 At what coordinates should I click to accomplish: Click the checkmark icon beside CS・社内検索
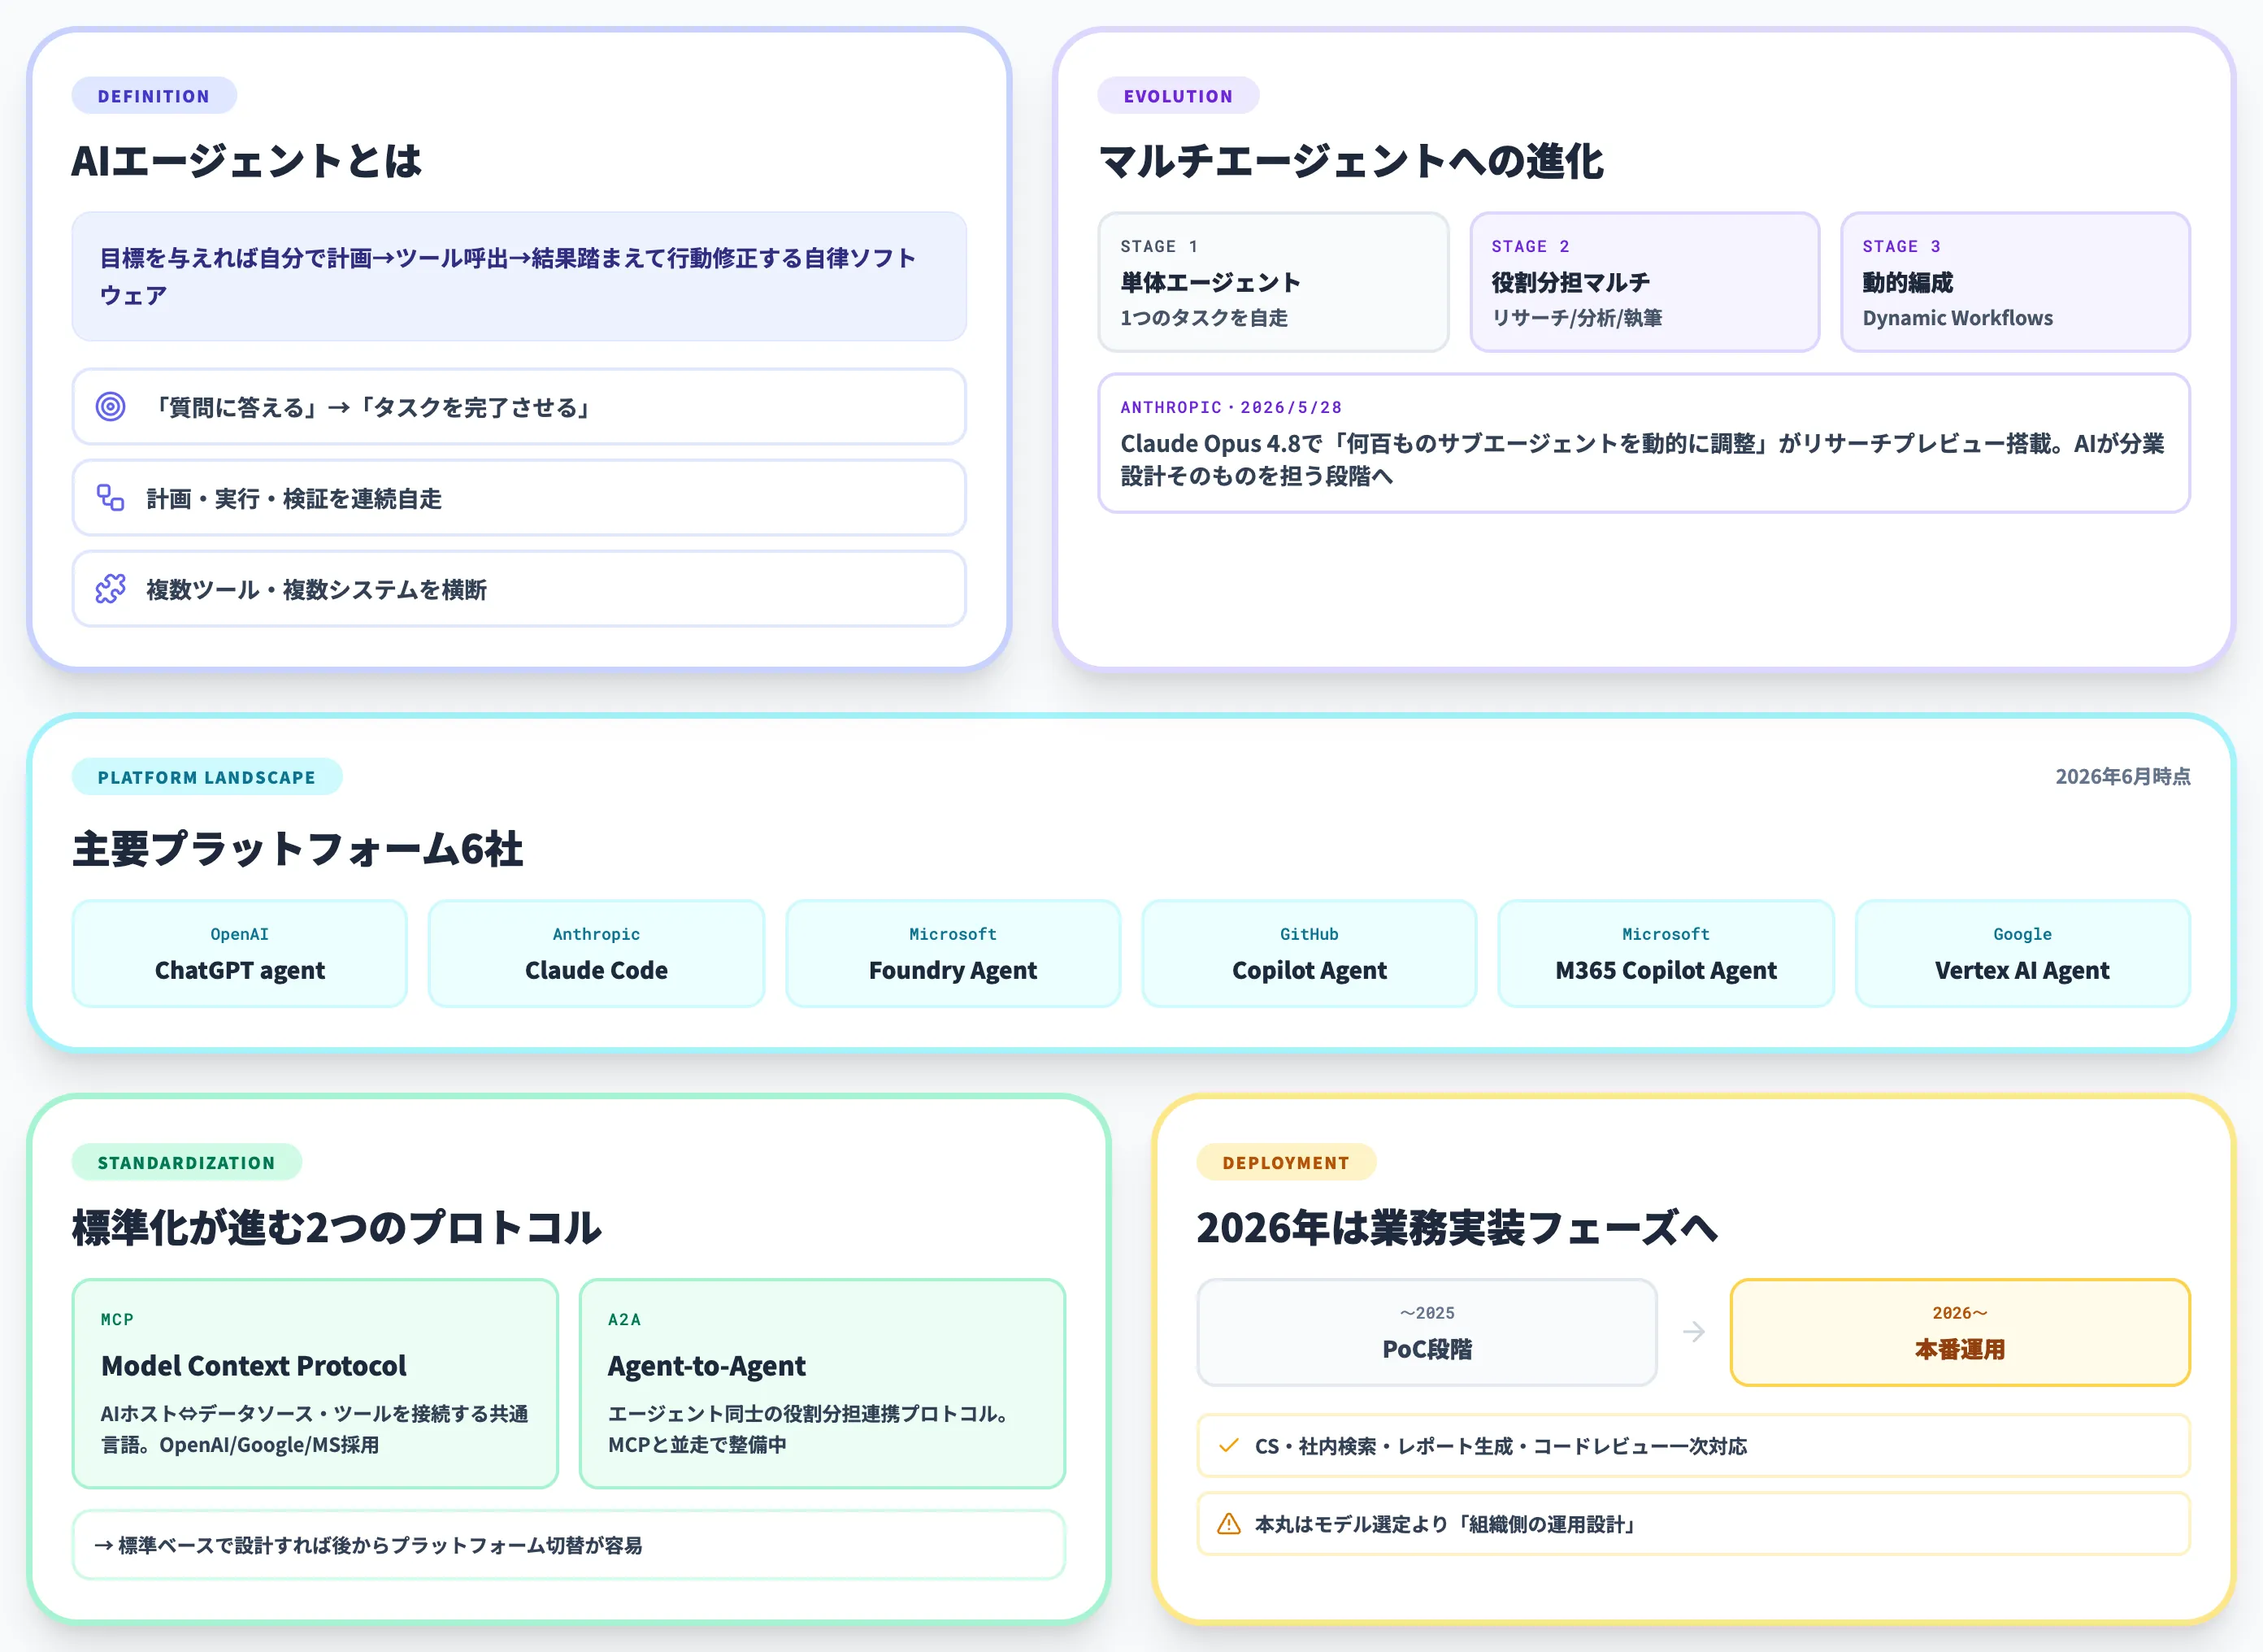click(x=1228, y=1446)
